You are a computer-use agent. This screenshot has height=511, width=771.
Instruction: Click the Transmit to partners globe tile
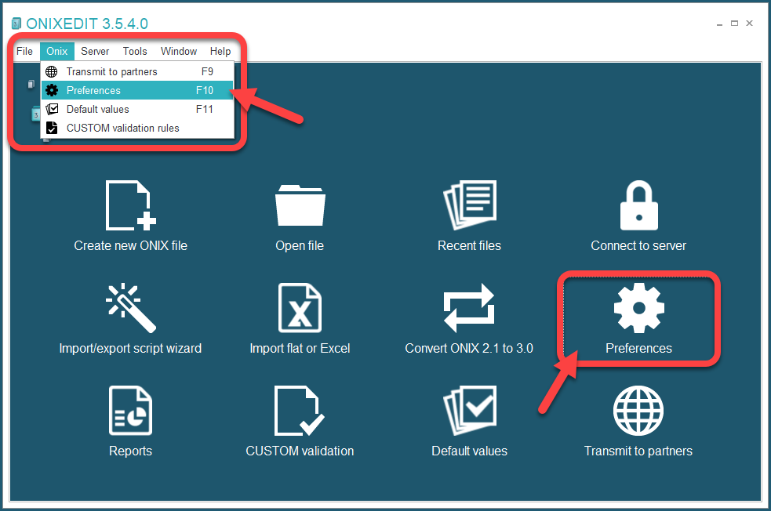point(638,411)
